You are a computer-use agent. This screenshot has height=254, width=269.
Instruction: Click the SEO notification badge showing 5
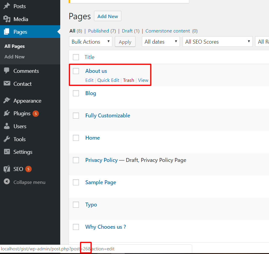click(x=28, y=169)
